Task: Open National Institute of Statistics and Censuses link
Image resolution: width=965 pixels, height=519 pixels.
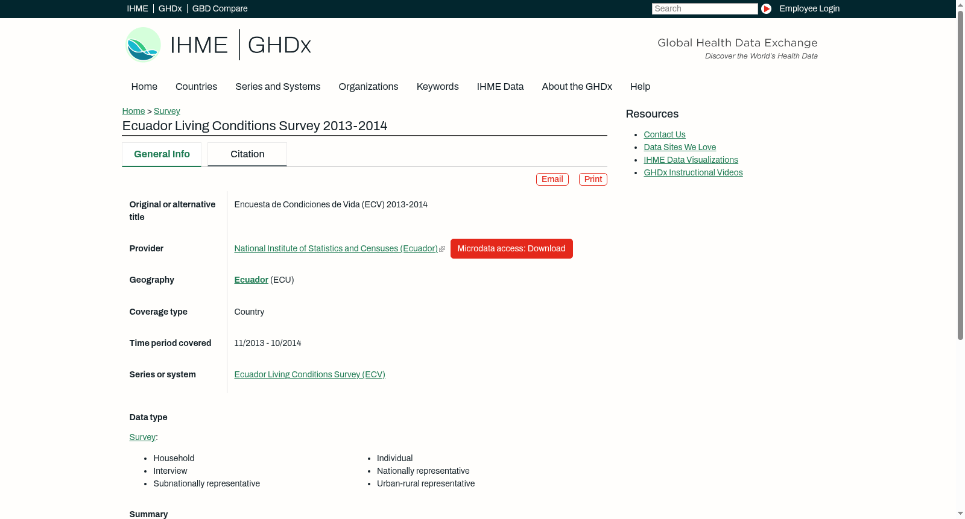Action: [336, 249]
